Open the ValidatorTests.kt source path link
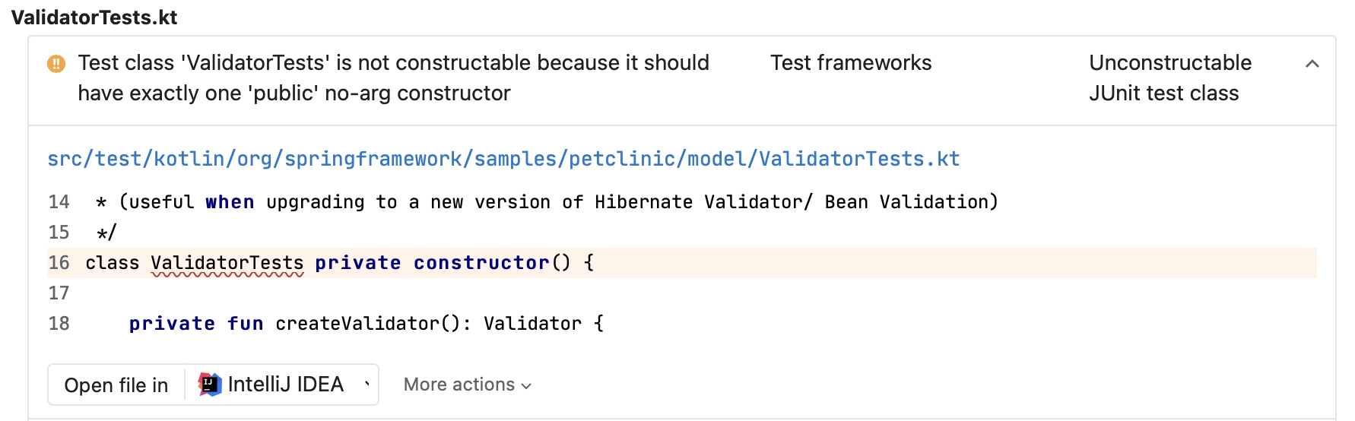 click(503, 159)
